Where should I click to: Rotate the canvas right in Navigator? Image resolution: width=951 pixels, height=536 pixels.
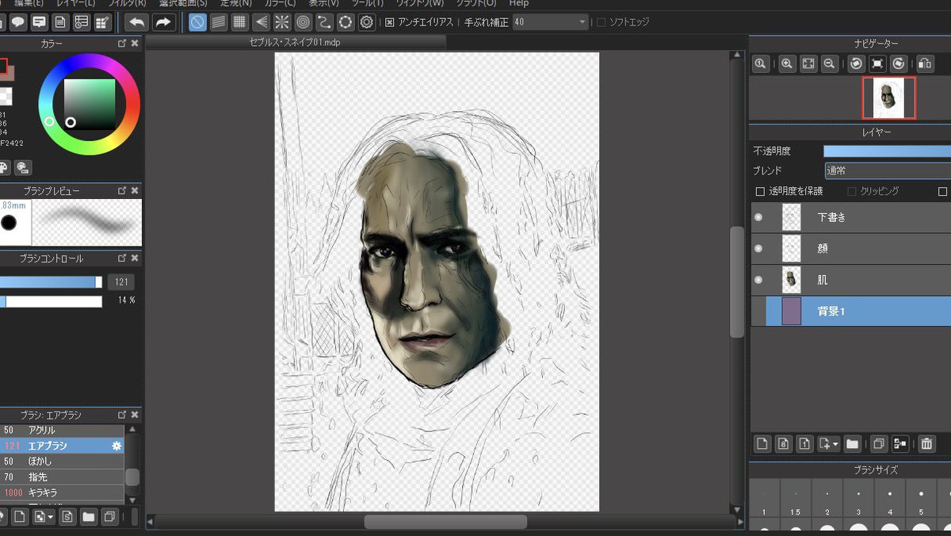click(899, 64)
